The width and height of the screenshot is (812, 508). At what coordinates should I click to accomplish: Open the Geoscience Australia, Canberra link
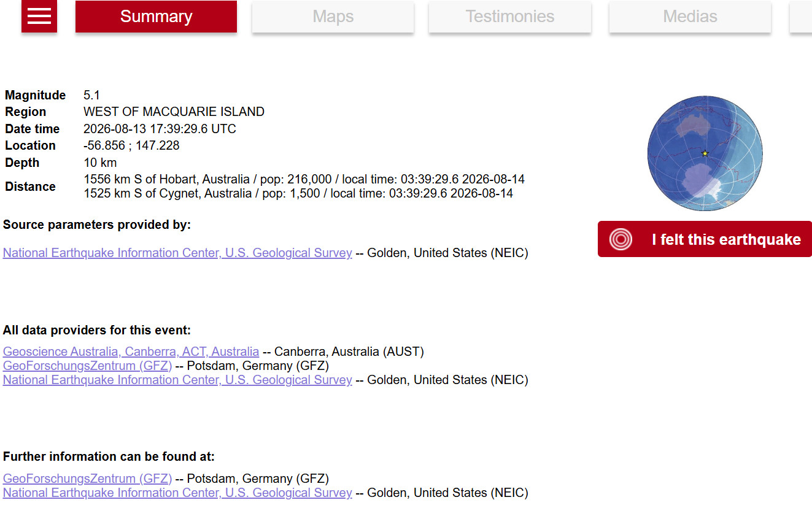point(131,352)
